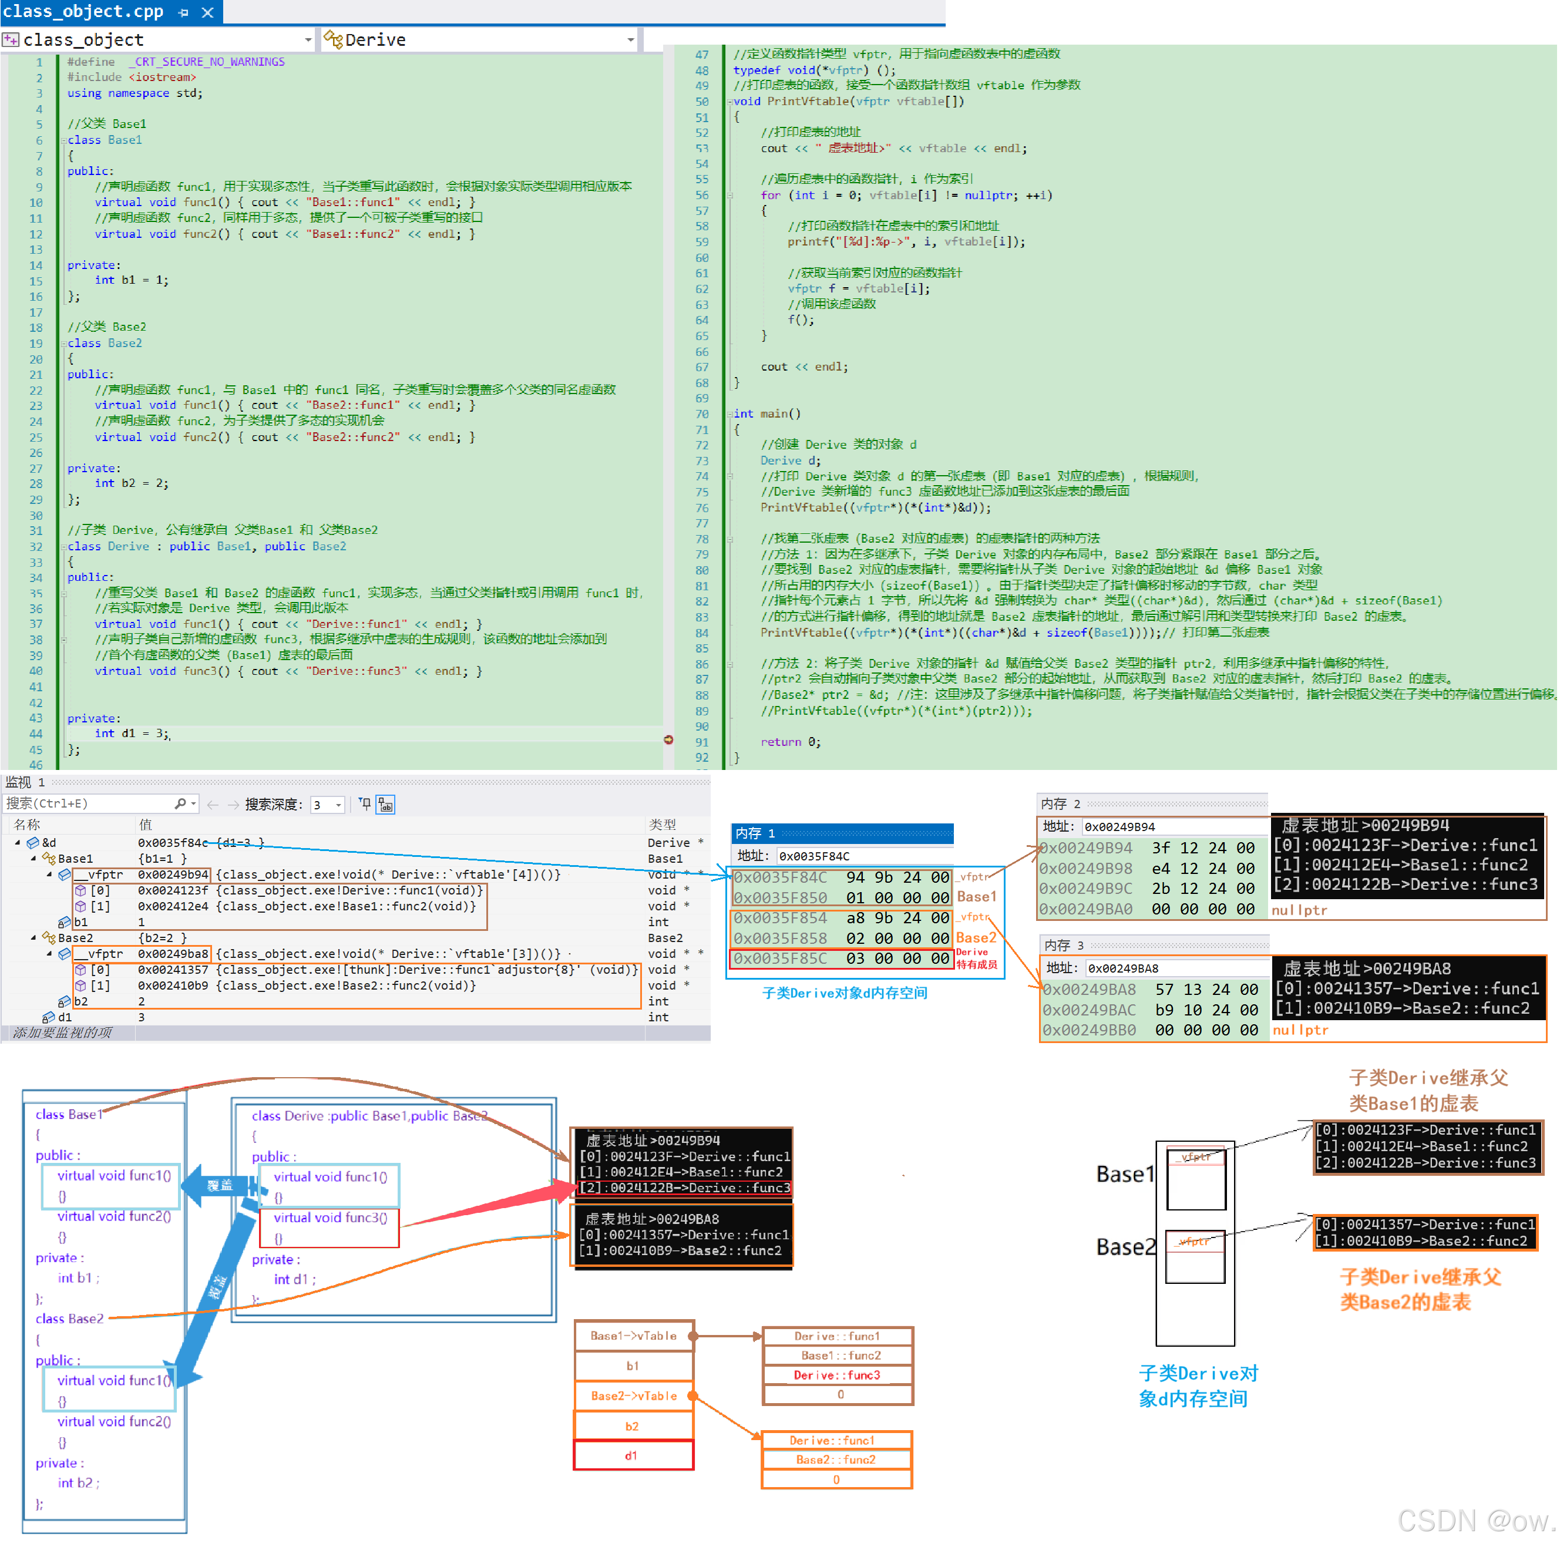Collapse the code fold at int main()
This screenshot has height=1547, width=1560.
coord(729,414)
